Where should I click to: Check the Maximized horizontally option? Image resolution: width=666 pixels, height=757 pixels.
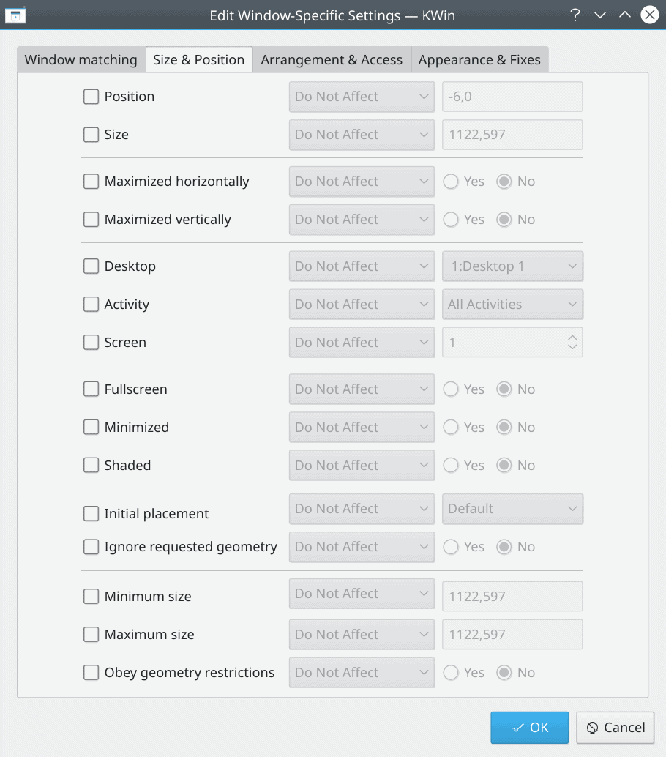(91, 182)
